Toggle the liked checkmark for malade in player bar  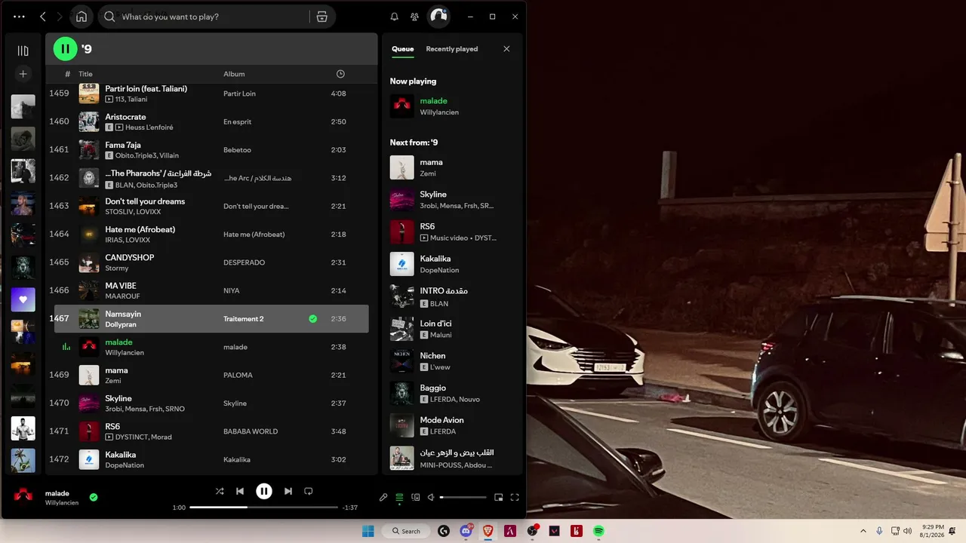(x=94, y=497)
